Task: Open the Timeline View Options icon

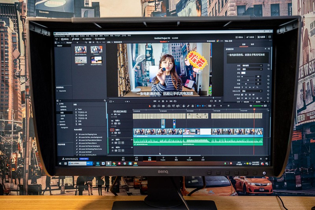Action: [x=209, y=106]
